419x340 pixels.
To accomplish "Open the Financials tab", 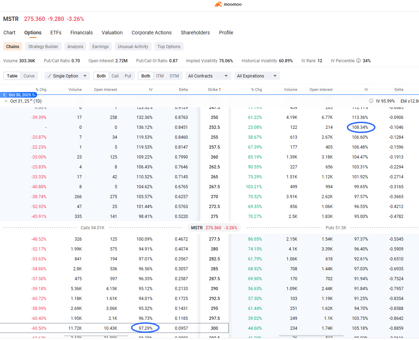I will point(81,33).
